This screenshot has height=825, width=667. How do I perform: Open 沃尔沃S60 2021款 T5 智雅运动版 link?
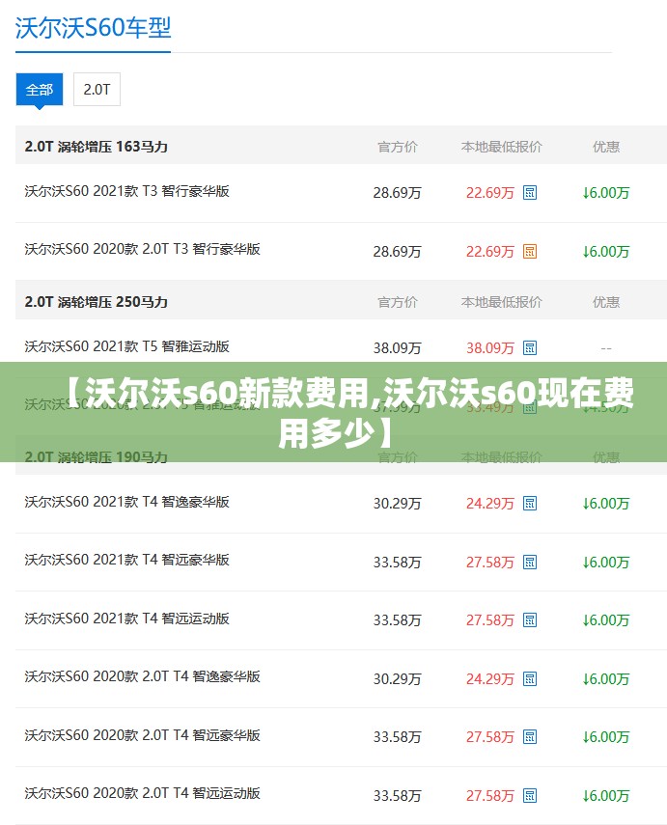[126, 346]
